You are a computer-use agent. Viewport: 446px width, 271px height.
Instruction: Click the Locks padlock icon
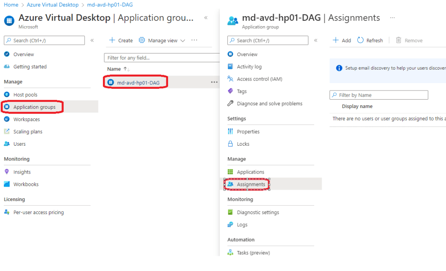[x=230, y=144]
